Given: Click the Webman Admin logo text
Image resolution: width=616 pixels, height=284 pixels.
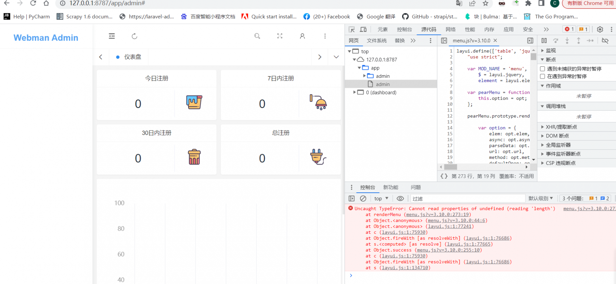Looking at the screenshot, I should [x=46, y=38].
